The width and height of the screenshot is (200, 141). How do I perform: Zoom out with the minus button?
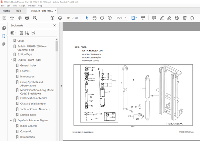point(102,18)
